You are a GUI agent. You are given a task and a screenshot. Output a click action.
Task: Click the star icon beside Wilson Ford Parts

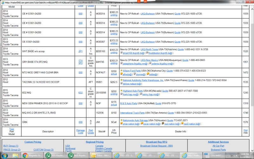121,71
